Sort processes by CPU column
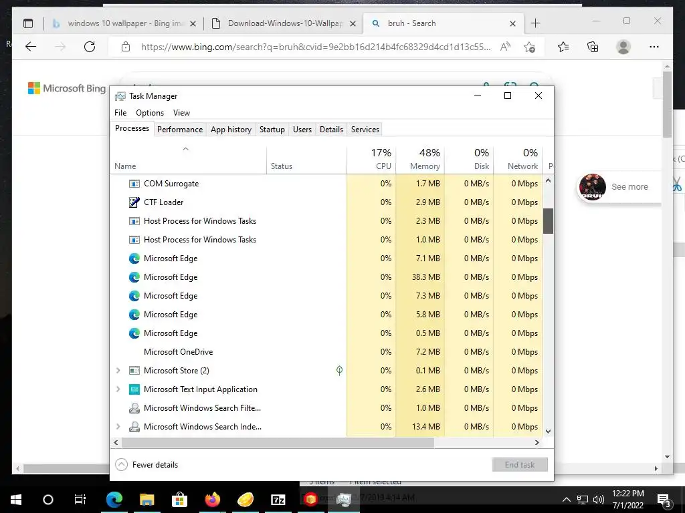685x513 pixels. pos(371,160)
